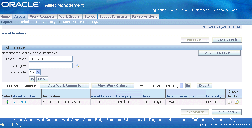Image resolution: width=252 pixels, height=128 pixels.
Task: Select the Mass Meter Readings subtab
Action: [80, 22]
